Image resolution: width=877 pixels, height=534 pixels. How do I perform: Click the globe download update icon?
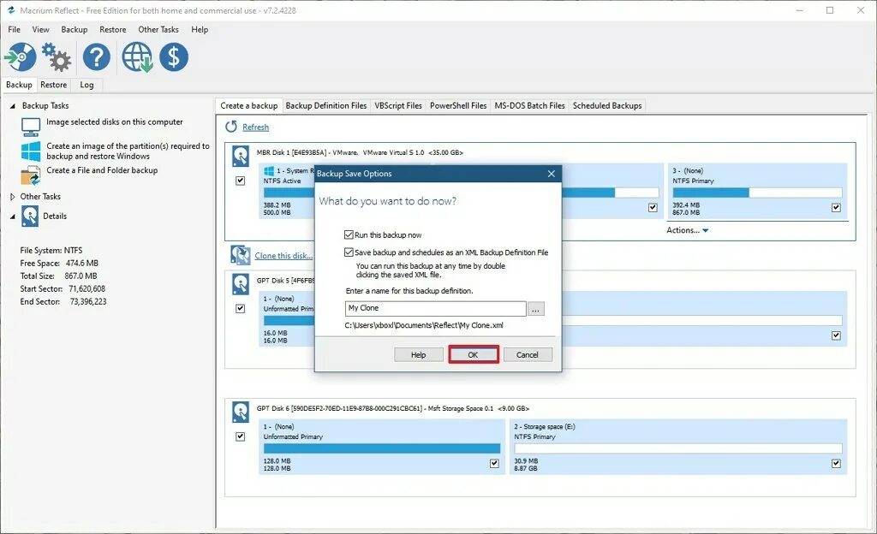pos(136,56)
